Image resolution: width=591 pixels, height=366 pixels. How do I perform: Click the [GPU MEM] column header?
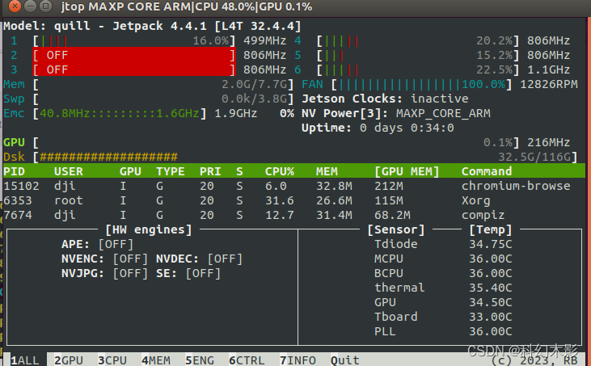coord(407,171)
